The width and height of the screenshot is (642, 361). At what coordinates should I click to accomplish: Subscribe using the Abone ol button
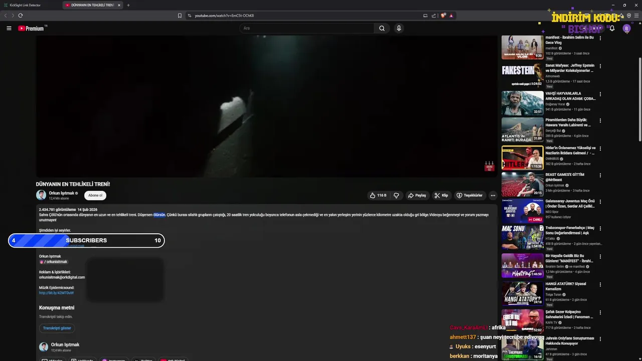pos(95,196)
